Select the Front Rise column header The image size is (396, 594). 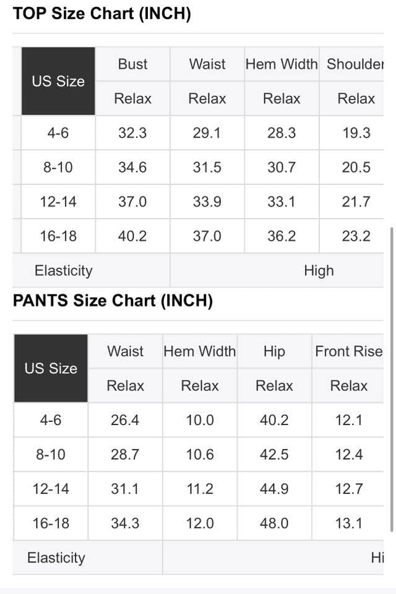tap(348, 351)
